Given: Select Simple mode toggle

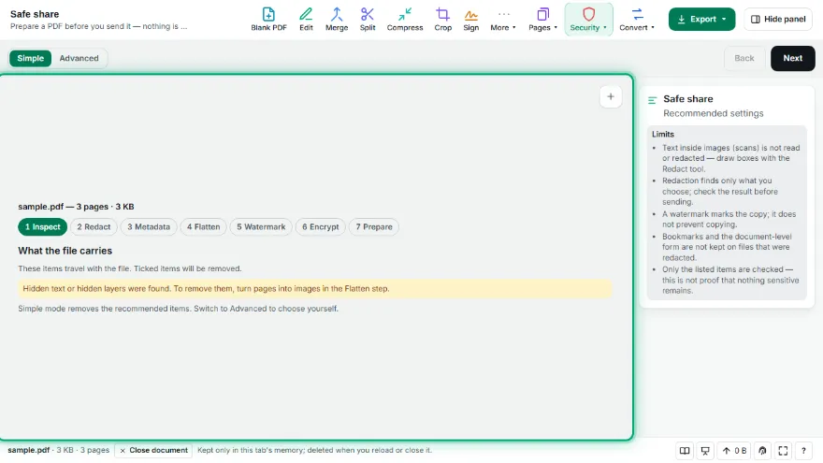Looking at the screenshot, I should click(x=31, y=58).
